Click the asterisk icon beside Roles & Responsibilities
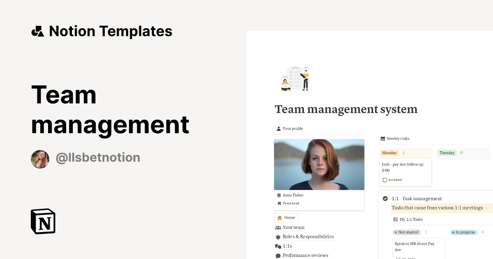 [x=278, y=237]
